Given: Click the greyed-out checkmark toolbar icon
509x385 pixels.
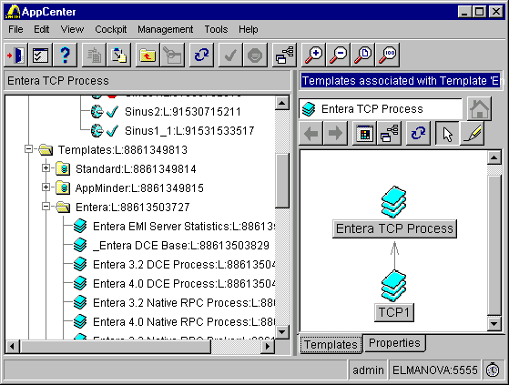Looking at the screenshot, I should [x=230, y=55].
